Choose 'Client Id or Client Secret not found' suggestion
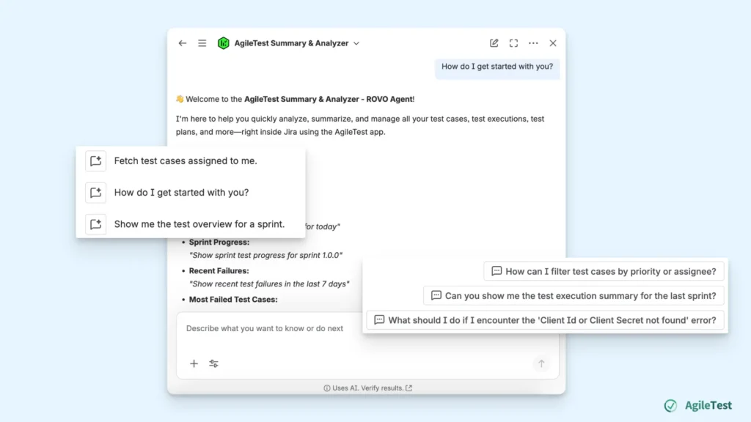The width and height of the screenshot is (751, 422). [x=545, y=320]
